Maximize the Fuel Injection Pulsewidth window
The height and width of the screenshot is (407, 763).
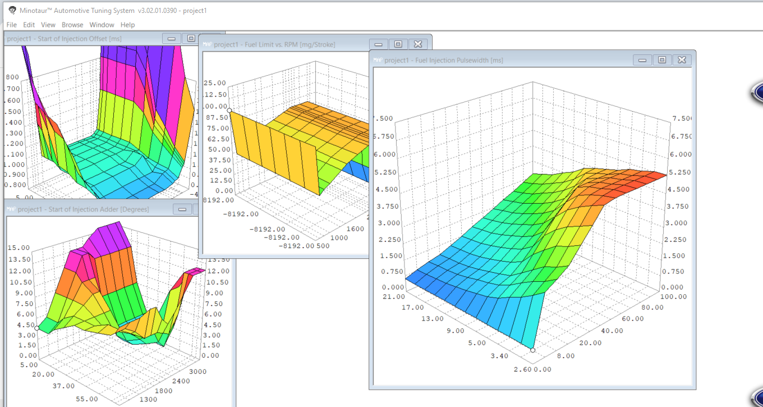(x=662, y=60)
